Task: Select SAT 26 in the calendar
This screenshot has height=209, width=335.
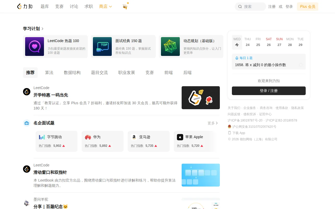Action: (269, 42)
